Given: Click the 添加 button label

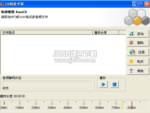Looking at the screenshot, I should [140, 34].
